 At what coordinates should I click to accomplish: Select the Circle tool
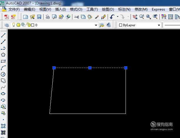[3, 74]
